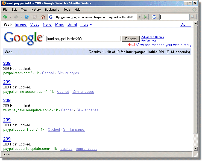Screen dimensions: 202x161
Task: Open the File menu
Action: [x=5, y=10]
